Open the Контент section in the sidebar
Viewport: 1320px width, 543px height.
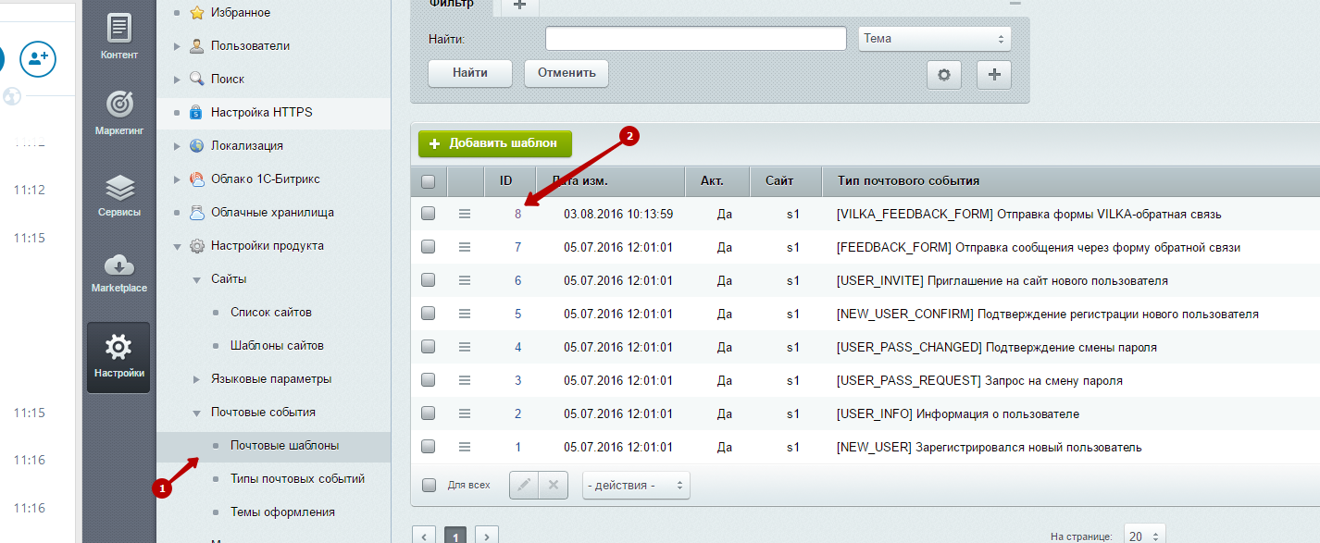tap(118, 36)
